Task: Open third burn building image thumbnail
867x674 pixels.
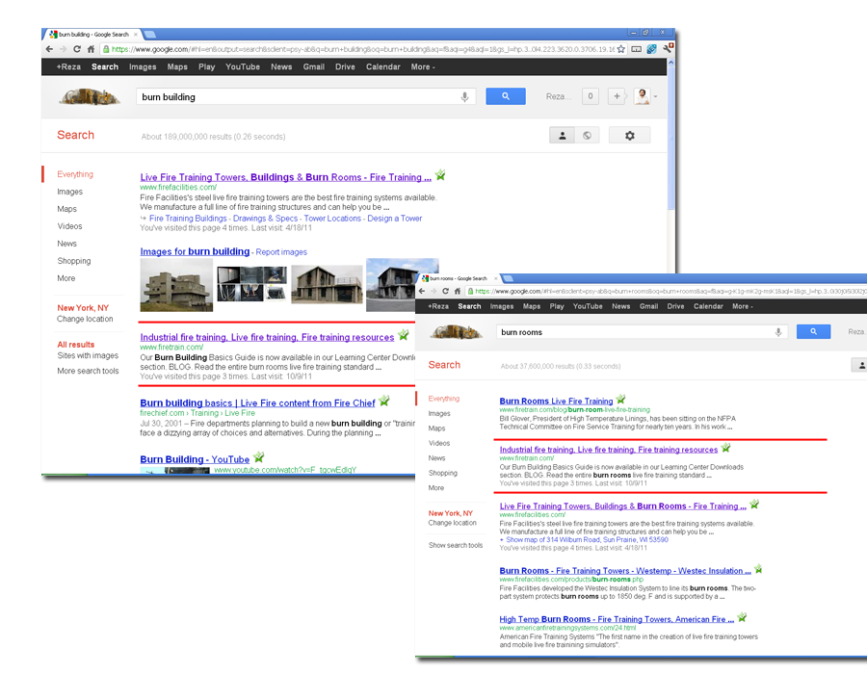Action: [327, 284]
